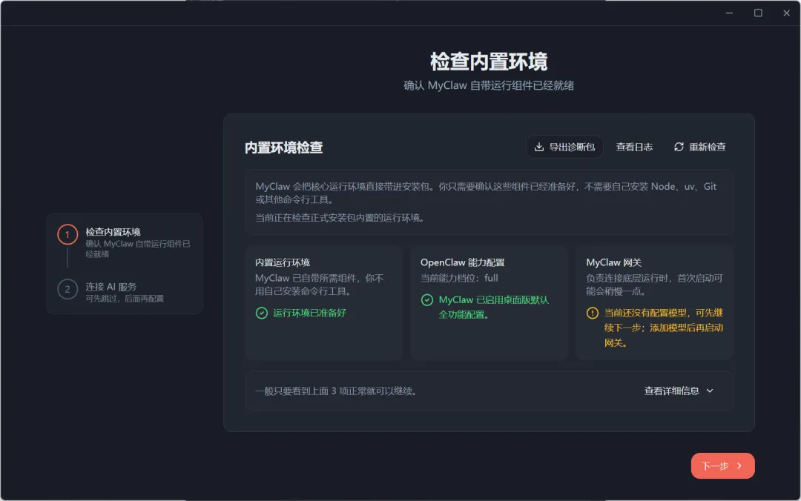Click 一般只要看到上面 3 项正常就可以继续 hint

click(x=337, y=391)
